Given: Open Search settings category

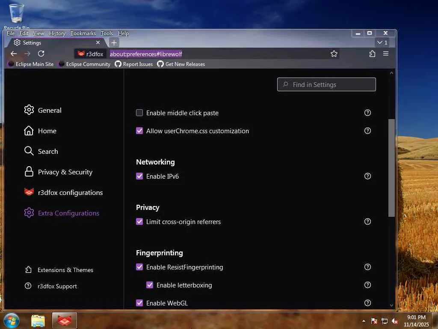Looking at the screenshot, I should click(x=41, y=151).
